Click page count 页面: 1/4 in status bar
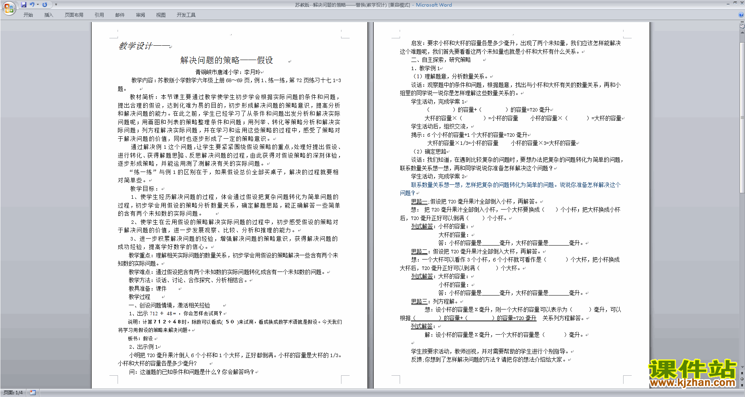The width and height of the screenshot is (745, 397). 13,393
